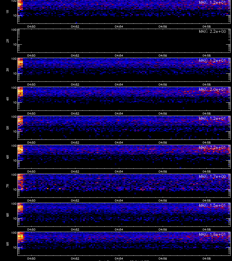Select the MAX: 2.2e+00 text in panel 2R

coord(212,31)
